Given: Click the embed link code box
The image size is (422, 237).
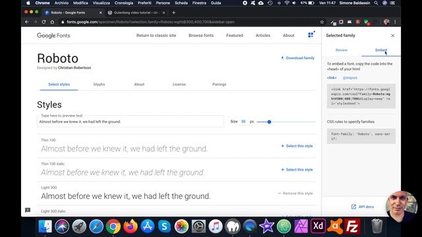Looking at the screenshot, I should pyautogui.click(x=361, y=96).
